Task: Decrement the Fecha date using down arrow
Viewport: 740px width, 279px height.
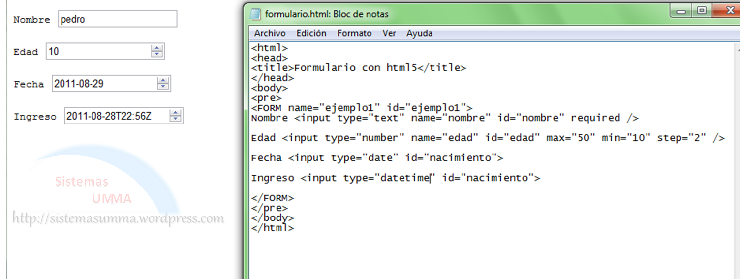Action: (163, 87)
